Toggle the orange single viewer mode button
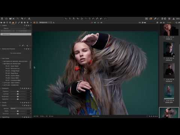This screenshot has width=180, height=135. (34, 22)
